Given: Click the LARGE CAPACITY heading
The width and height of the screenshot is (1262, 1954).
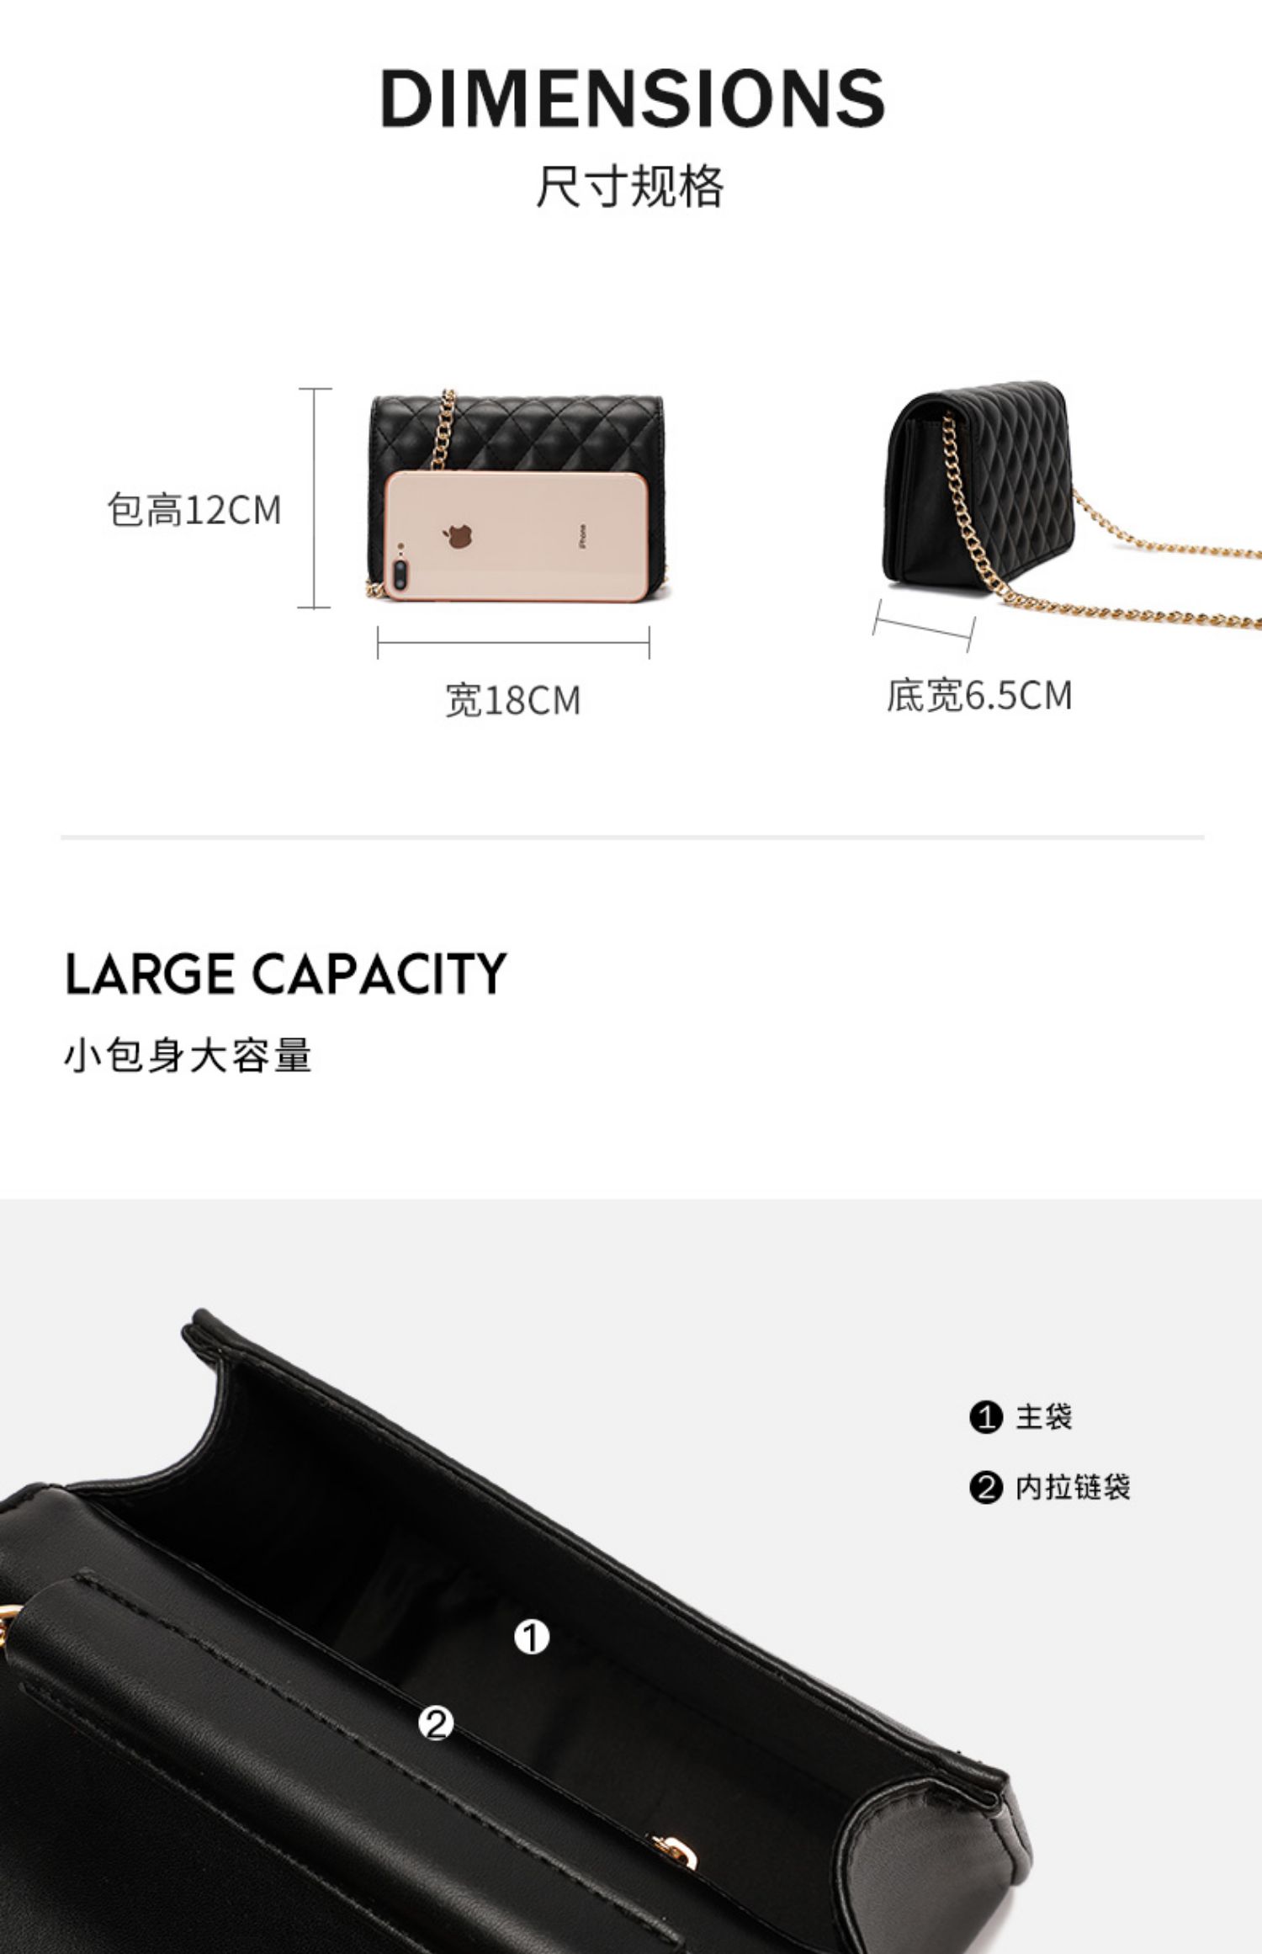Looking at the screenshot, I should [x=286, y=974].
